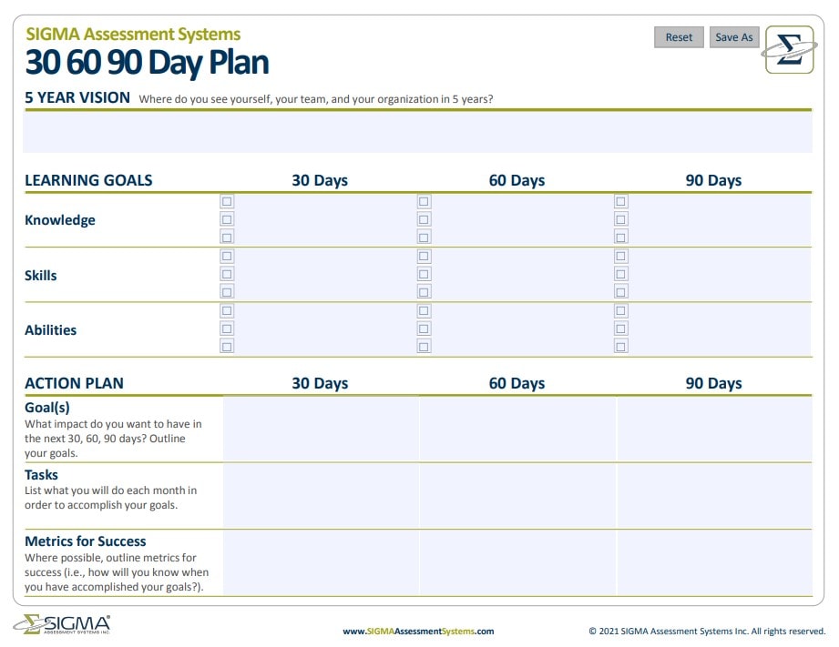This screenshot has width=839, height=647.
Task: Click the Goal(s) 90 Days text field
Action: point(714,429)
